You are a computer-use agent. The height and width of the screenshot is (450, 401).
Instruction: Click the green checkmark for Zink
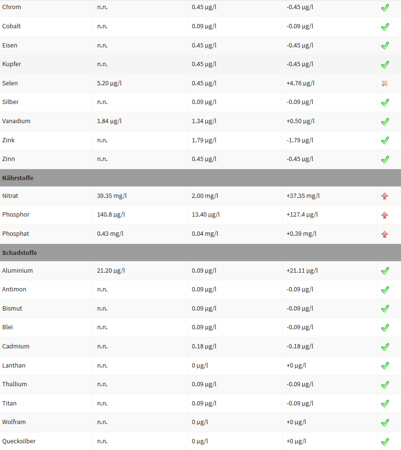tap(385, 140)
